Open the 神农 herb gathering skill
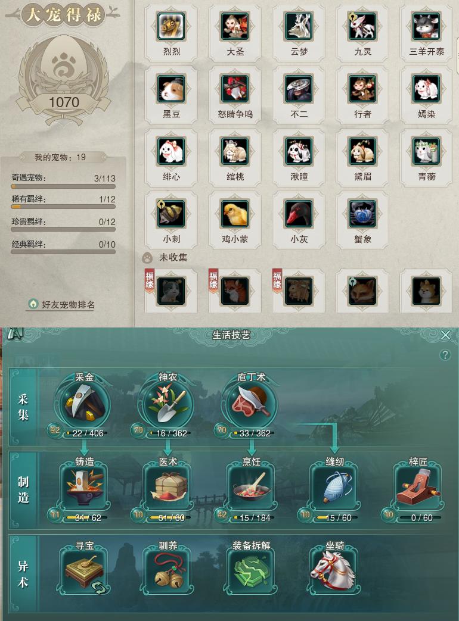The width and height of the screenshot is (459, 621). click(168, 404)
